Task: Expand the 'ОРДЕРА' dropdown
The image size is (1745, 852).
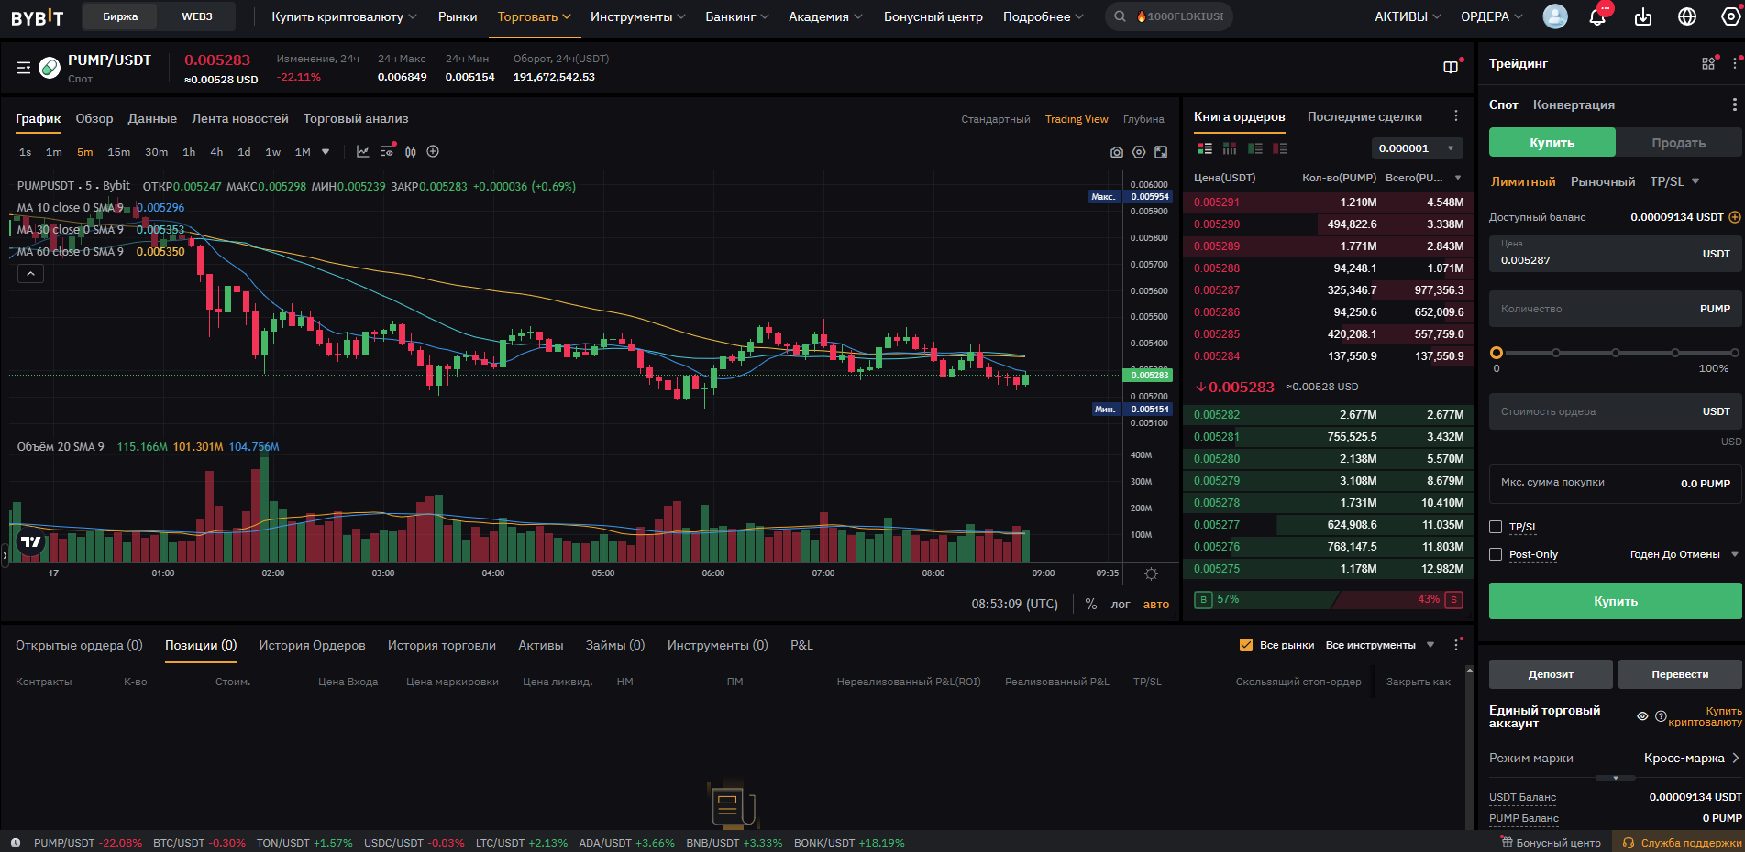Action: coord(1492,16)
